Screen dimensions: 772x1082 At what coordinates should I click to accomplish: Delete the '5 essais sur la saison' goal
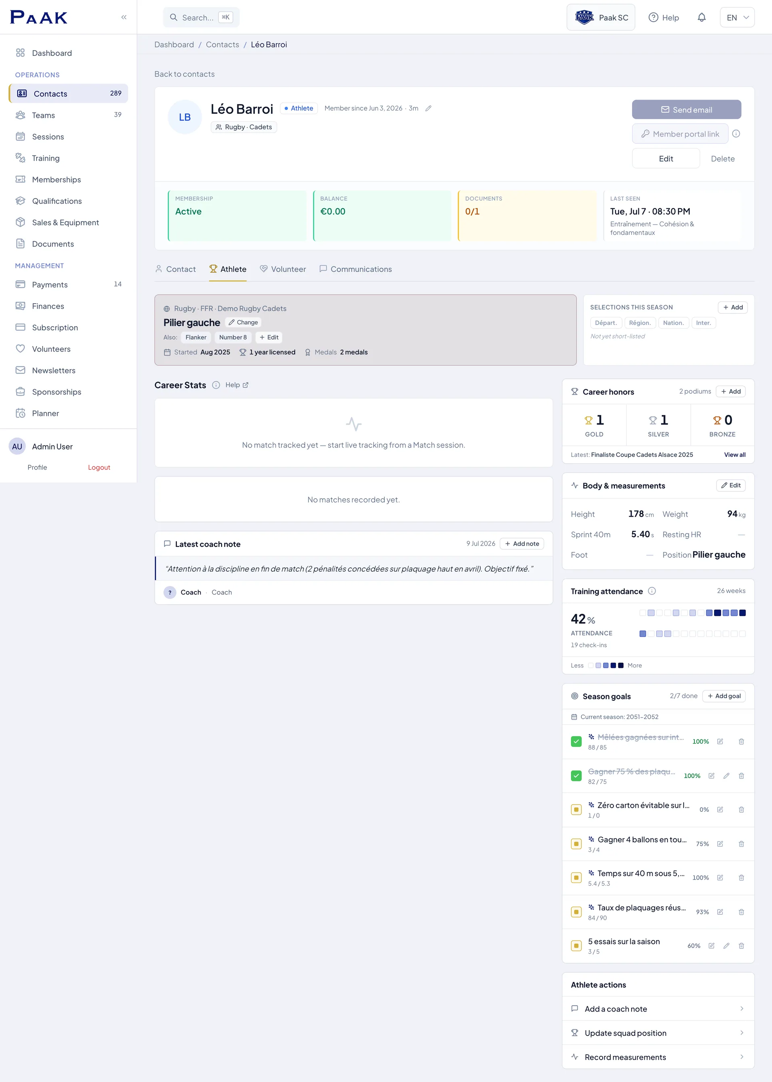pyautogui.click(x=741, y=946)
